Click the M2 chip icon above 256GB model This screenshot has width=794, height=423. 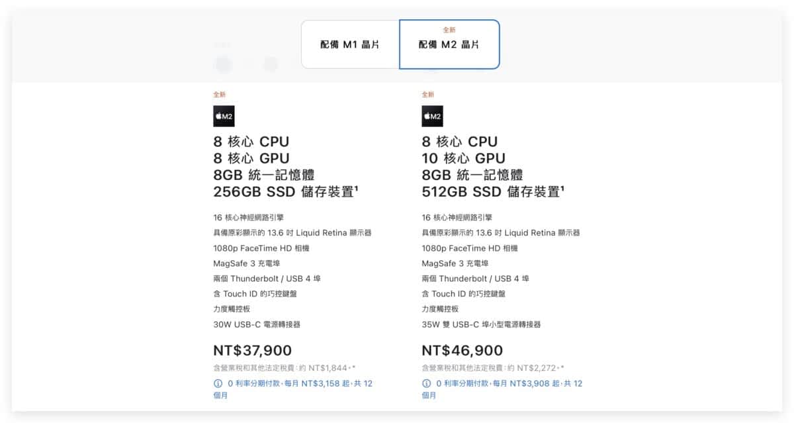coord(224,117)
